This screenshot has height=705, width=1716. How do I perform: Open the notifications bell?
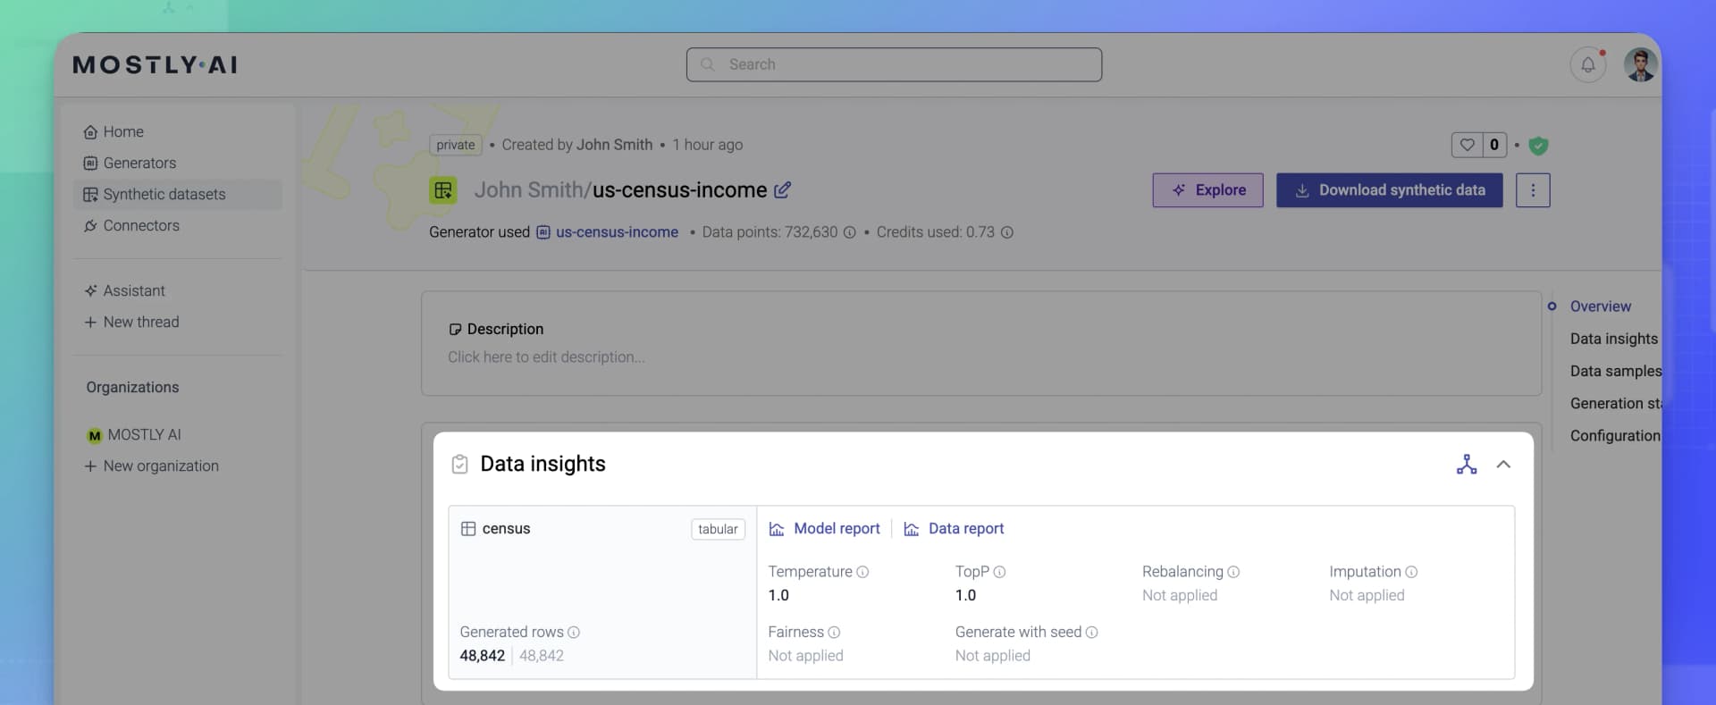tap(1587, 64)
